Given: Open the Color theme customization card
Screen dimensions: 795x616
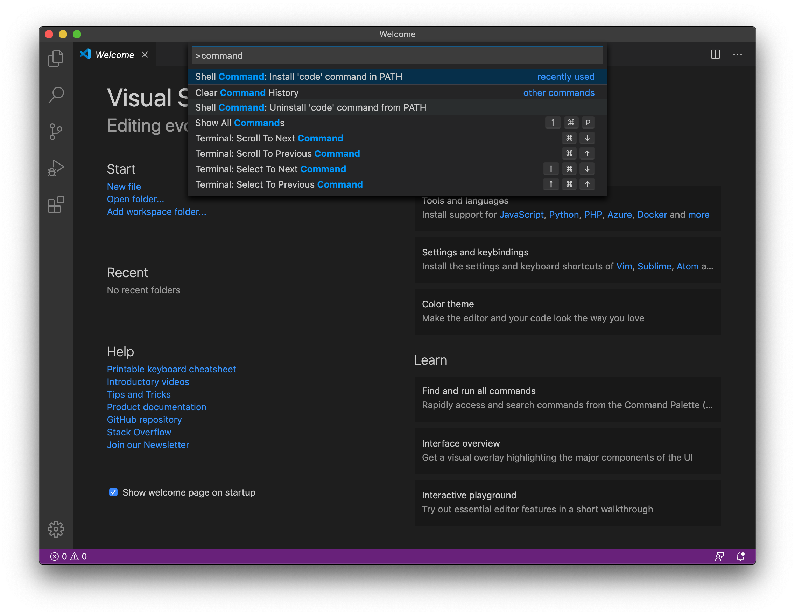Looking at the screenshot, I should [x=568, y=311].
